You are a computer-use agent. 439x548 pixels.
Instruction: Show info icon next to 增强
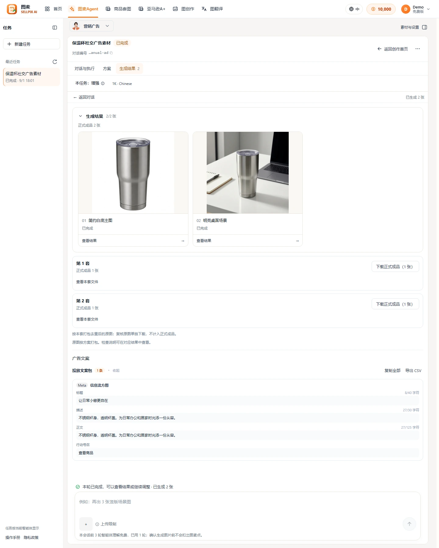[x=103, y=83]
